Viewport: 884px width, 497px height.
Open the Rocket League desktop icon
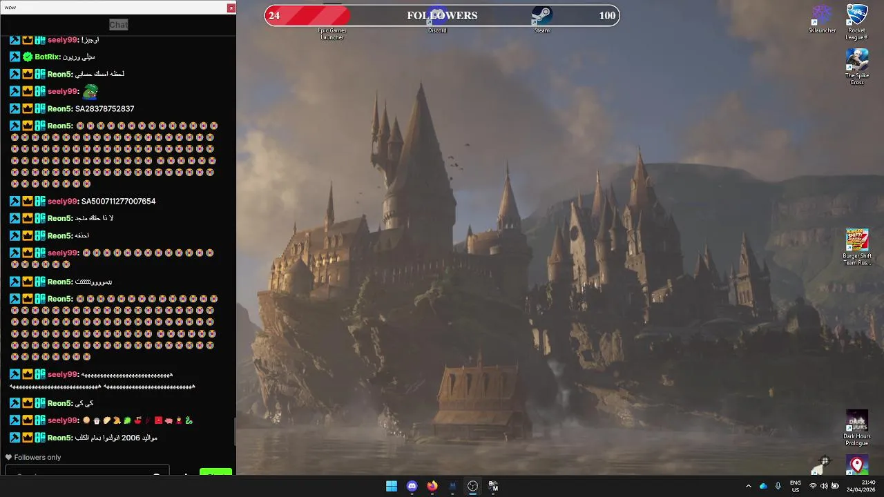click(x=857, y=21)
